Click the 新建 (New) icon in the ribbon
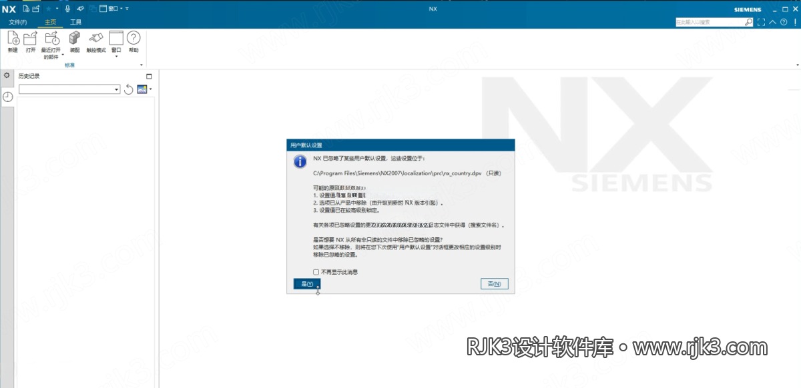 13,38
